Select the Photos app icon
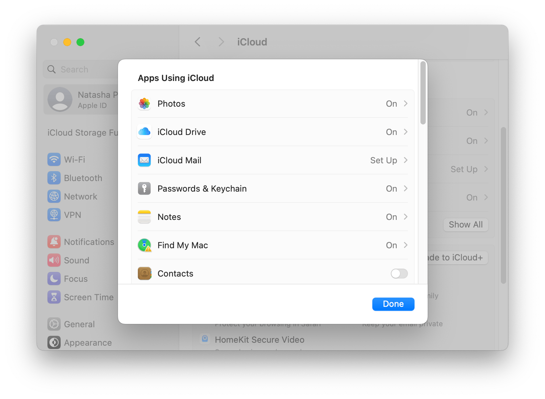Screen dimensions: 545x399 click(x=144, y=103)
